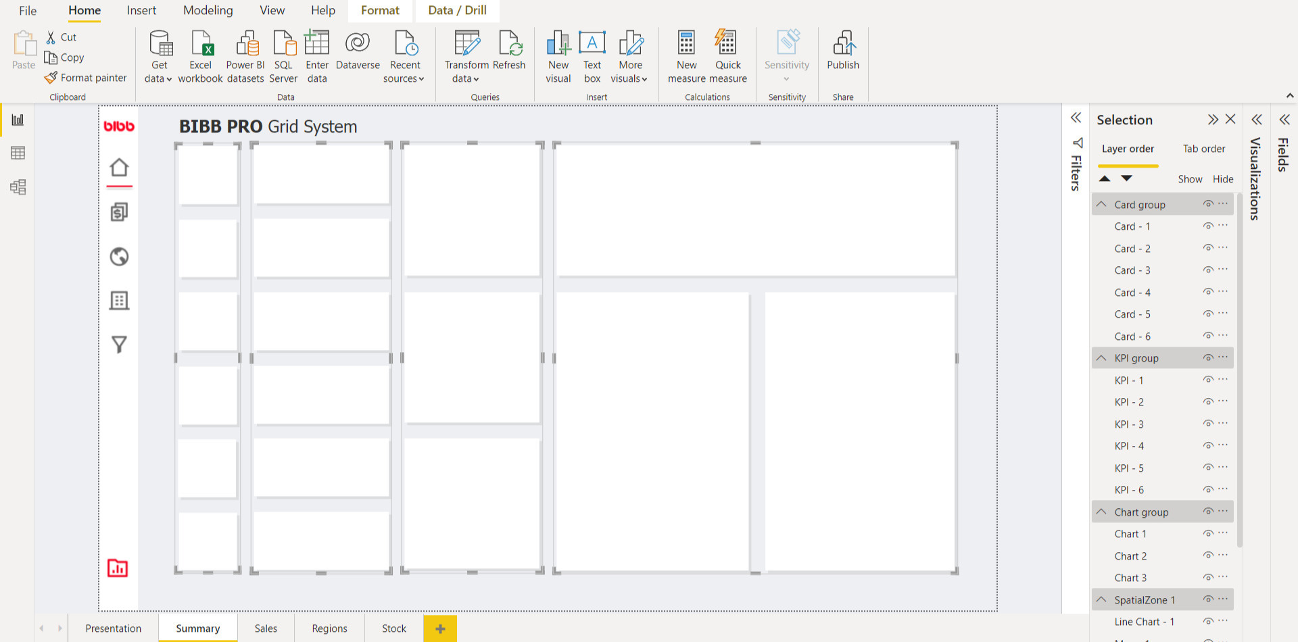Image resolution: width=1298 pixels, height=642 pixels.
Task: Open the Model view in left sidebar
Action: click(18, 187)
